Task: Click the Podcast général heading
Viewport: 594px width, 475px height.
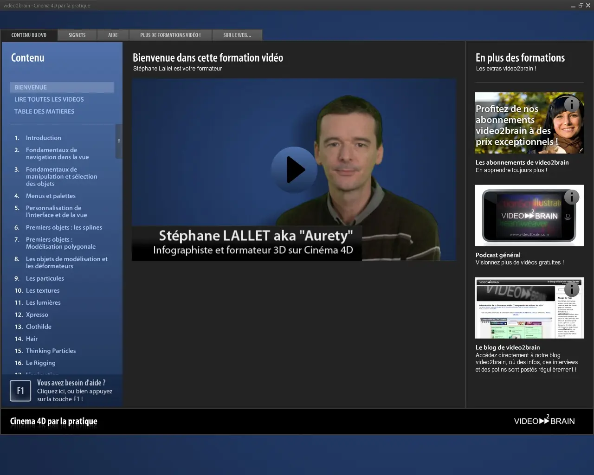Action: click(498, 255)
